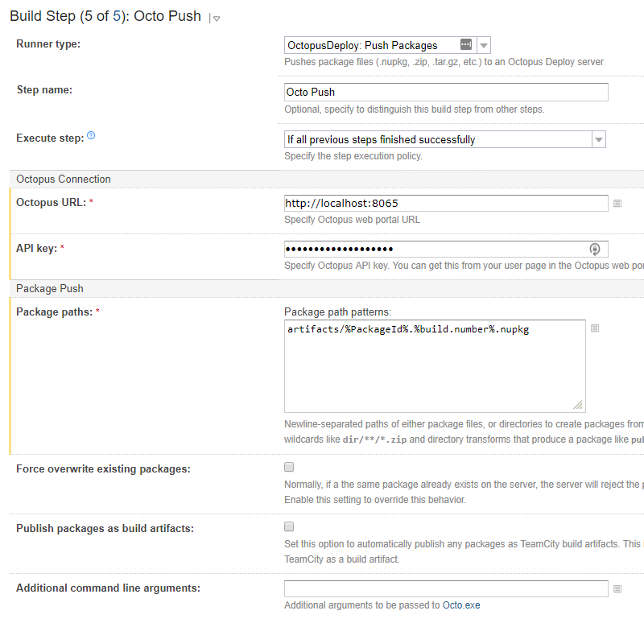Enable Publish packages as build artifacts checkbox
Viewport: 644px width, 619px height.
290,526
